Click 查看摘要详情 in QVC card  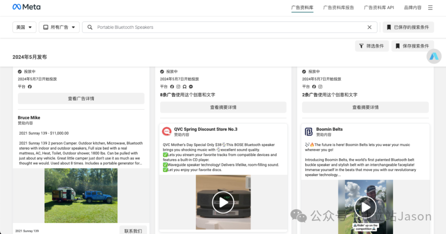(x=223, y=107)
